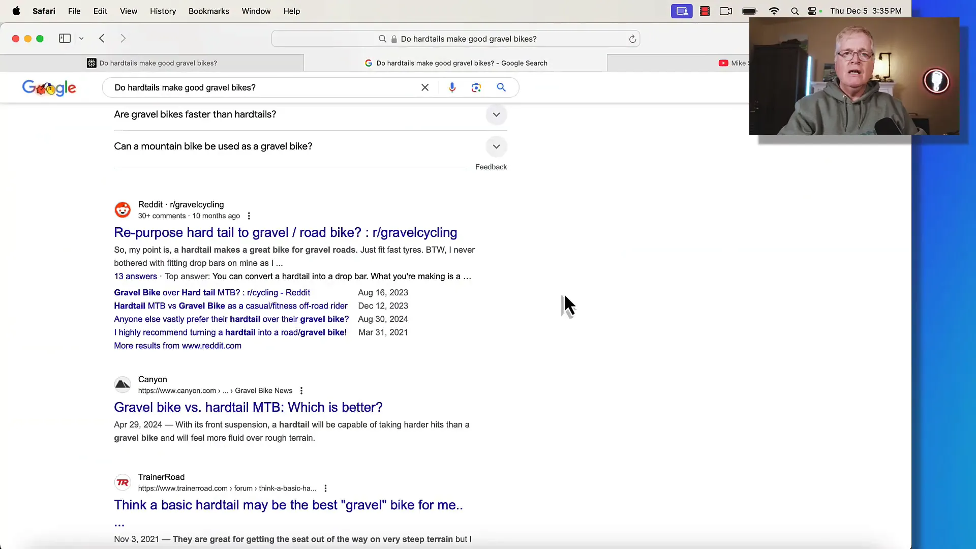This screenshot has height=549, width=976.
Task: Click the webcam video overlay
Action: 854,76
